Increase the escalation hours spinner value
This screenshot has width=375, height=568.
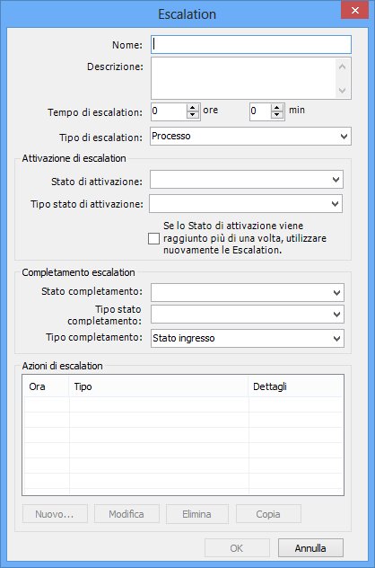click(x=193, y=108)
